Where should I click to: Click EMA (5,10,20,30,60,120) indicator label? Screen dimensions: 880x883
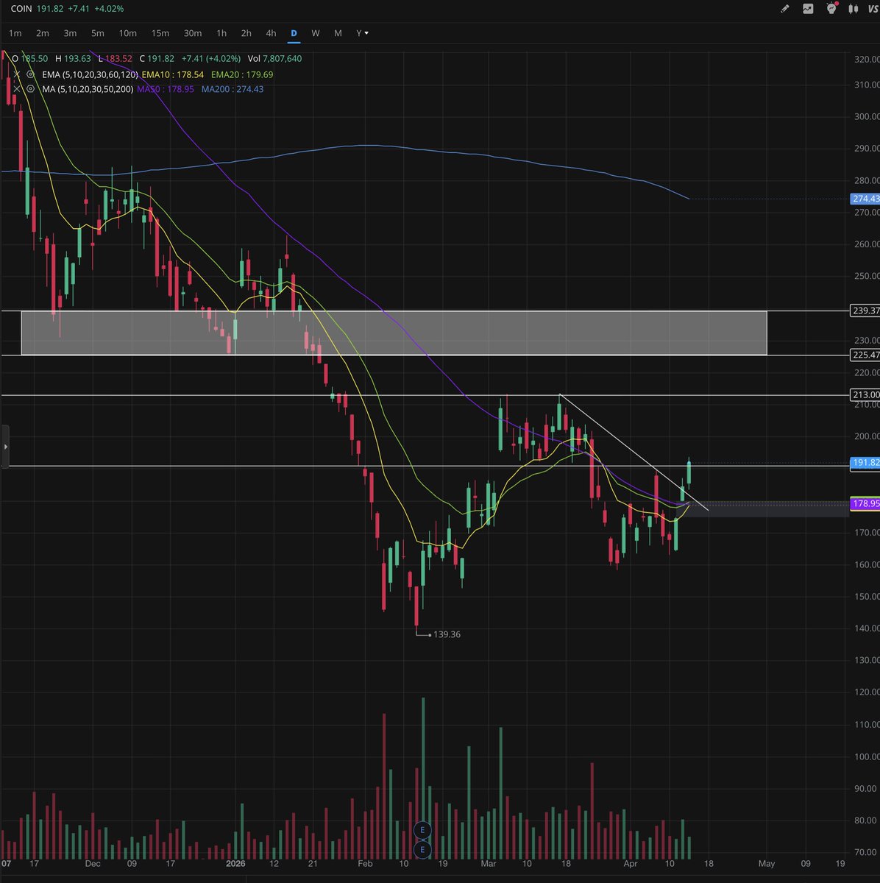coord(88,74)
